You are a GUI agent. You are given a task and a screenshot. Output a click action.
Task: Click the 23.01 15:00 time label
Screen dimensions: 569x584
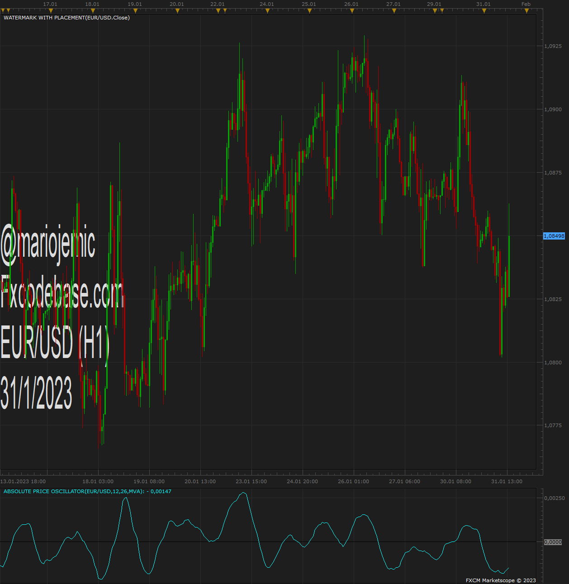click(251, 481)
